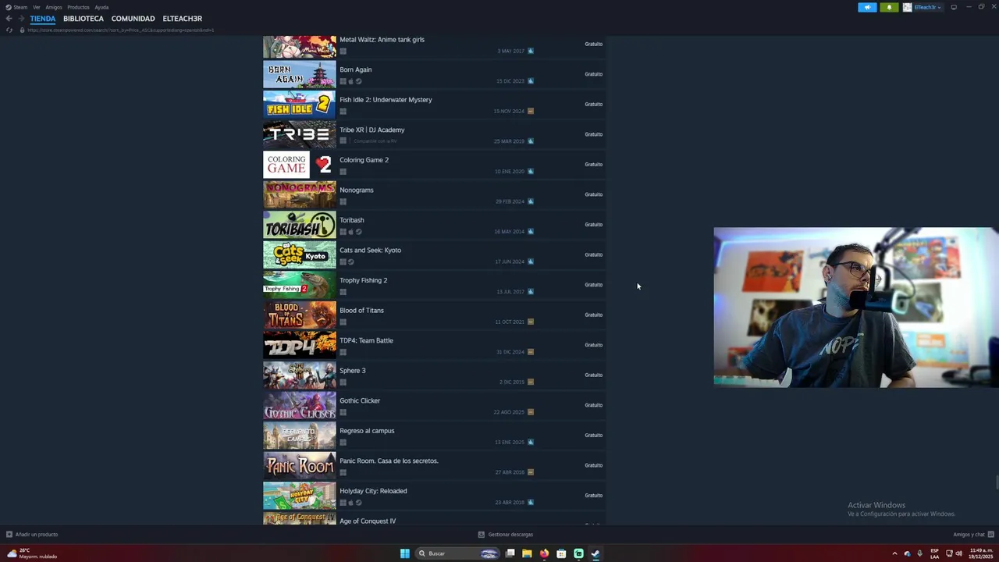Open the Steam announcements megaphone button
The image size is (999, 562).
click(x=867, y=7)
